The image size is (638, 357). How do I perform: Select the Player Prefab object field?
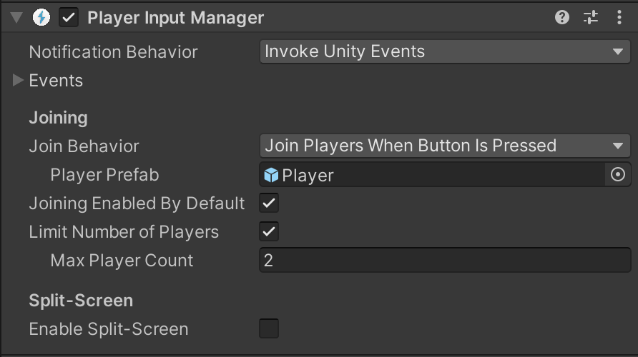click(432, 175)
